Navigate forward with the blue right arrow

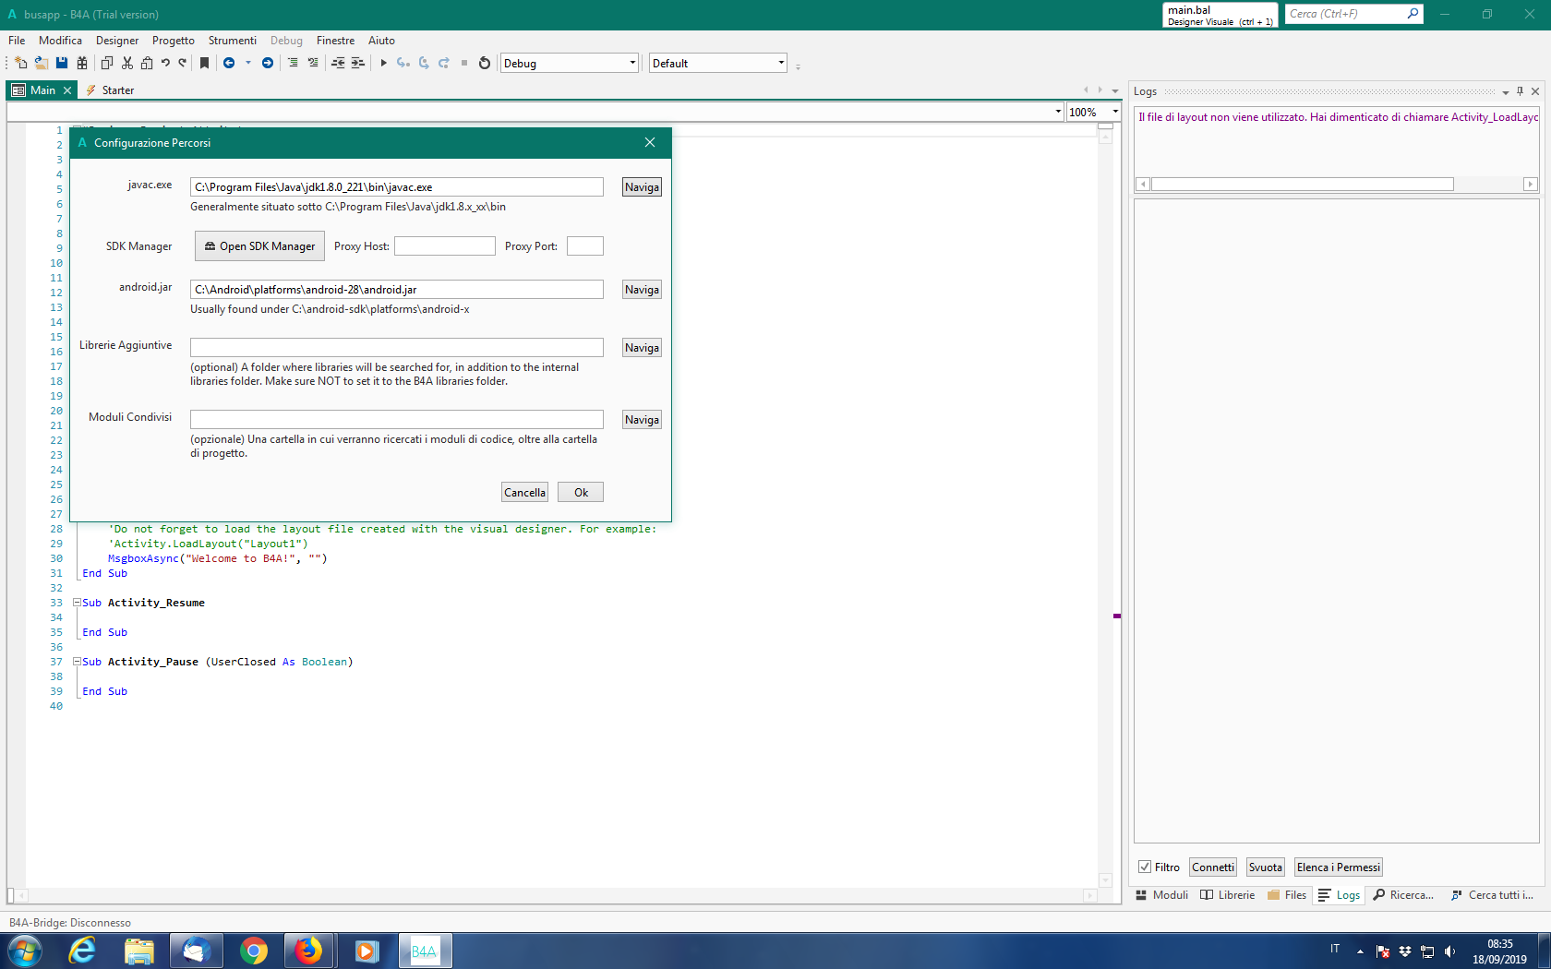click(268, 63)
